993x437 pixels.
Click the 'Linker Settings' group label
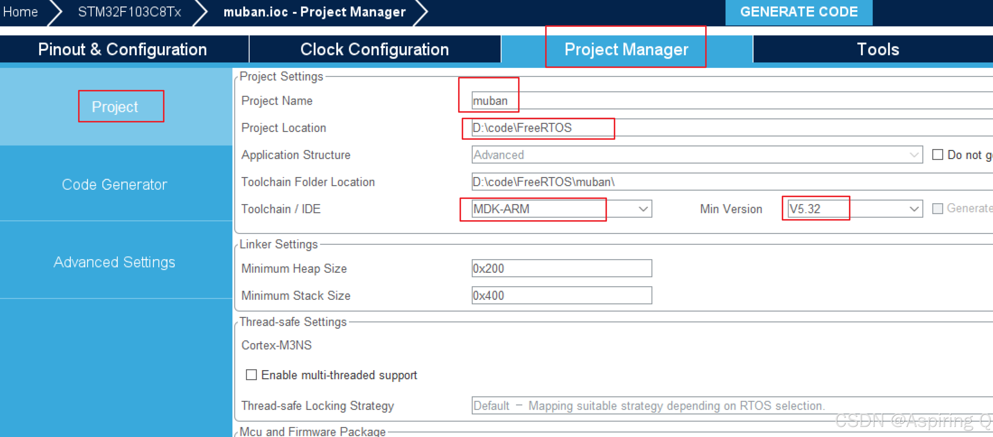(279, 244)
